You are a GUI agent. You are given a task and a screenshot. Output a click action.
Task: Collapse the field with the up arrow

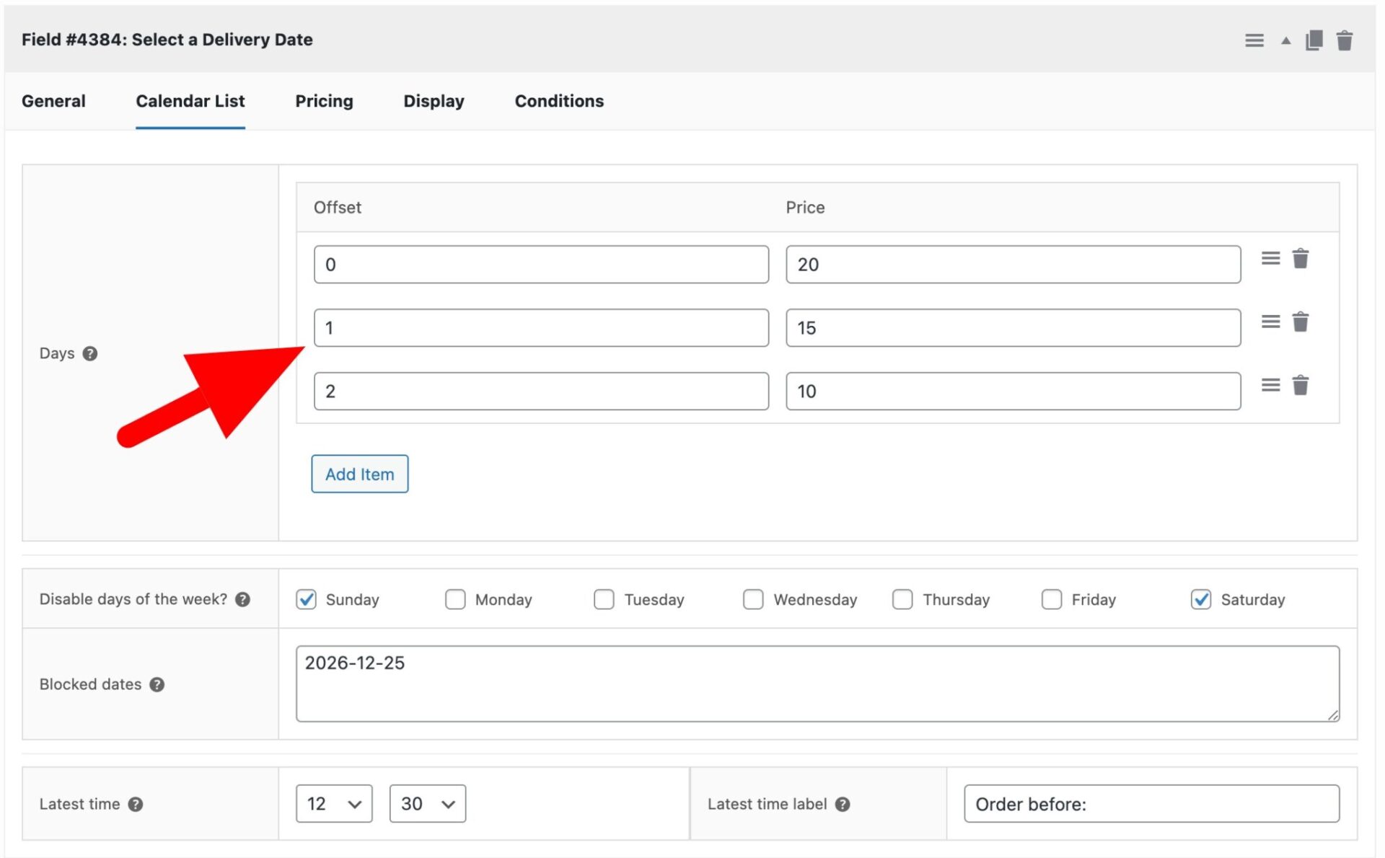pyautogui.click(x=1285, y=41)
